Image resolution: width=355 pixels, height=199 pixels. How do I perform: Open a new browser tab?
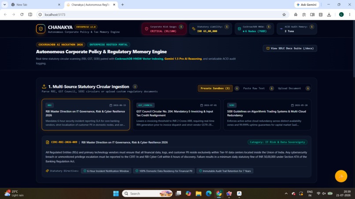pos(122,4)
